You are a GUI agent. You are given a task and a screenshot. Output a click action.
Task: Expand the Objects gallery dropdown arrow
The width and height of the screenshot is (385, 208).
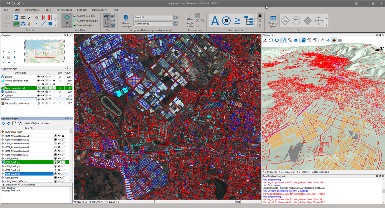(x=55, y=25)
